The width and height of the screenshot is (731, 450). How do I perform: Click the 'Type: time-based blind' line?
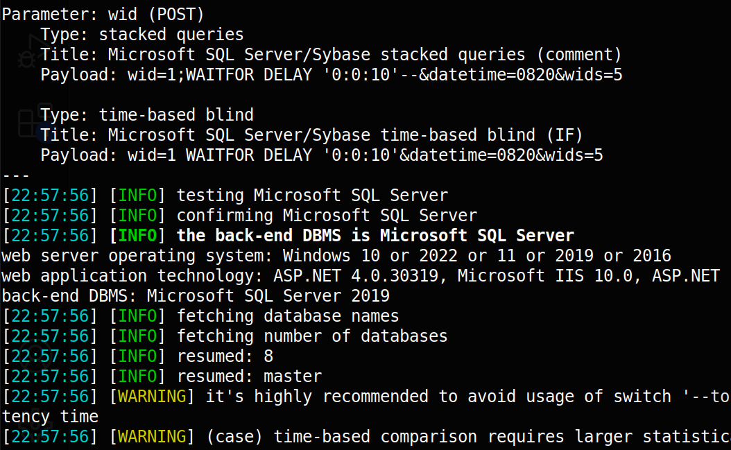(x=147, y=114)
